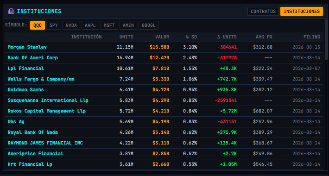Viewport: 329px width, 176px height.
Task: Click the +135.4K units change cell
Action: (227, 143)
